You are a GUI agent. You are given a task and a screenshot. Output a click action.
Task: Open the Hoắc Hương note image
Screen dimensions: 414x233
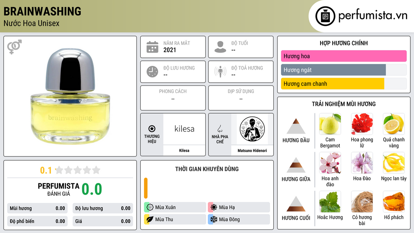click(x=330, y=201)
